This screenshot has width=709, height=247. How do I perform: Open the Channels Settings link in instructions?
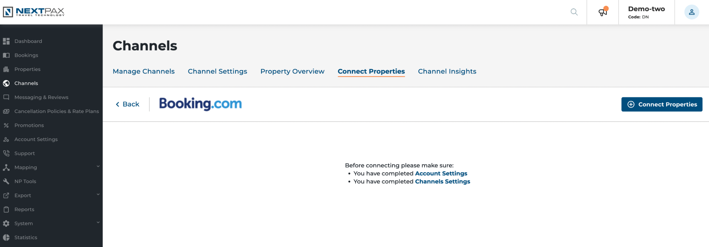443,182
